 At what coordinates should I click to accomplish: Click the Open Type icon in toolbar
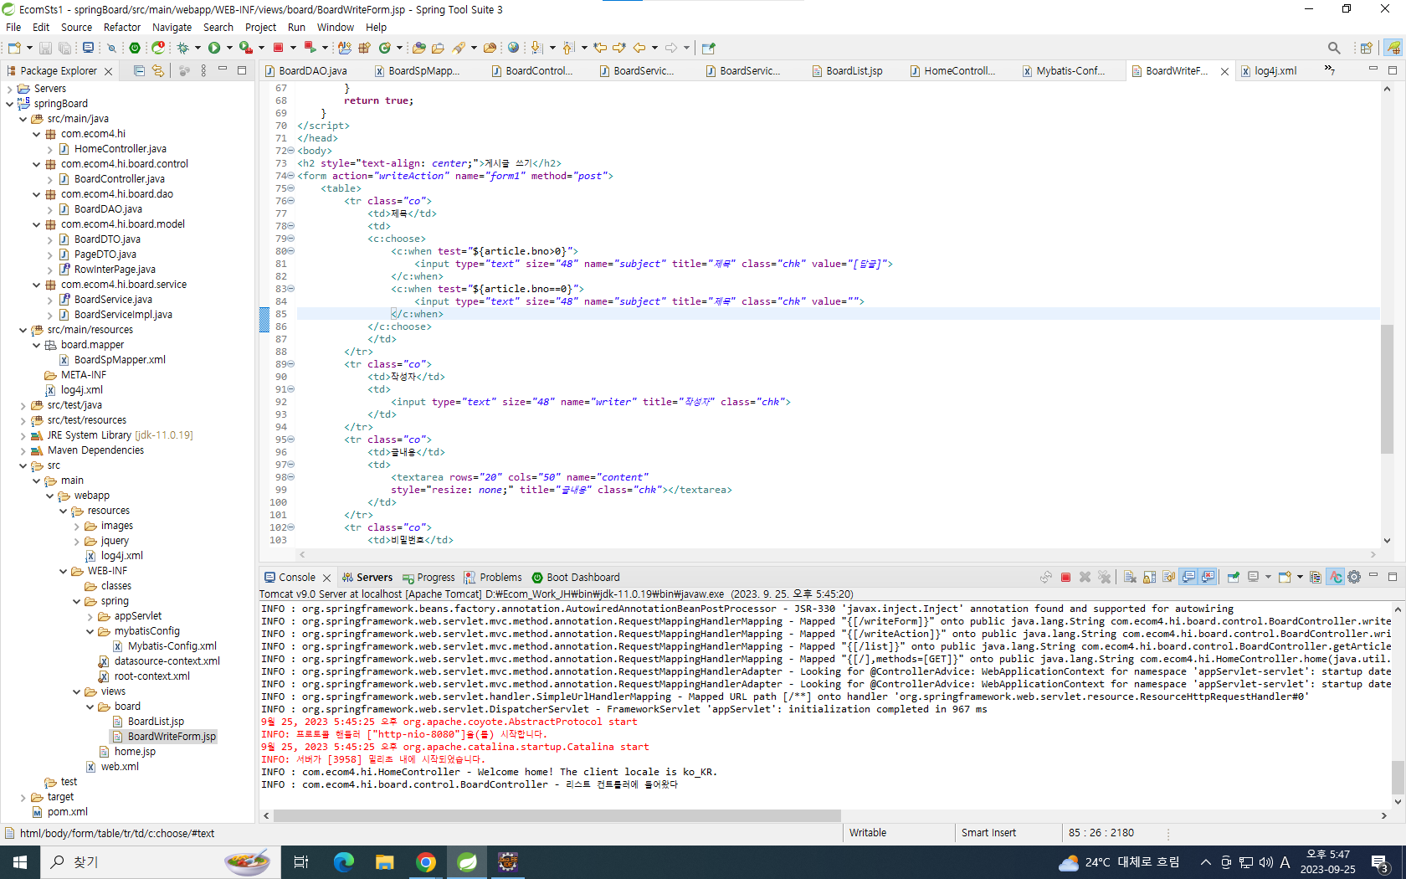418,48
